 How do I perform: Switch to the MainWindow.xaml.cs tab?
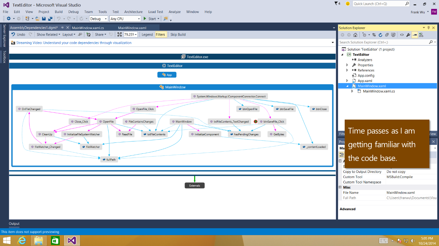click(x=88, y=28)
